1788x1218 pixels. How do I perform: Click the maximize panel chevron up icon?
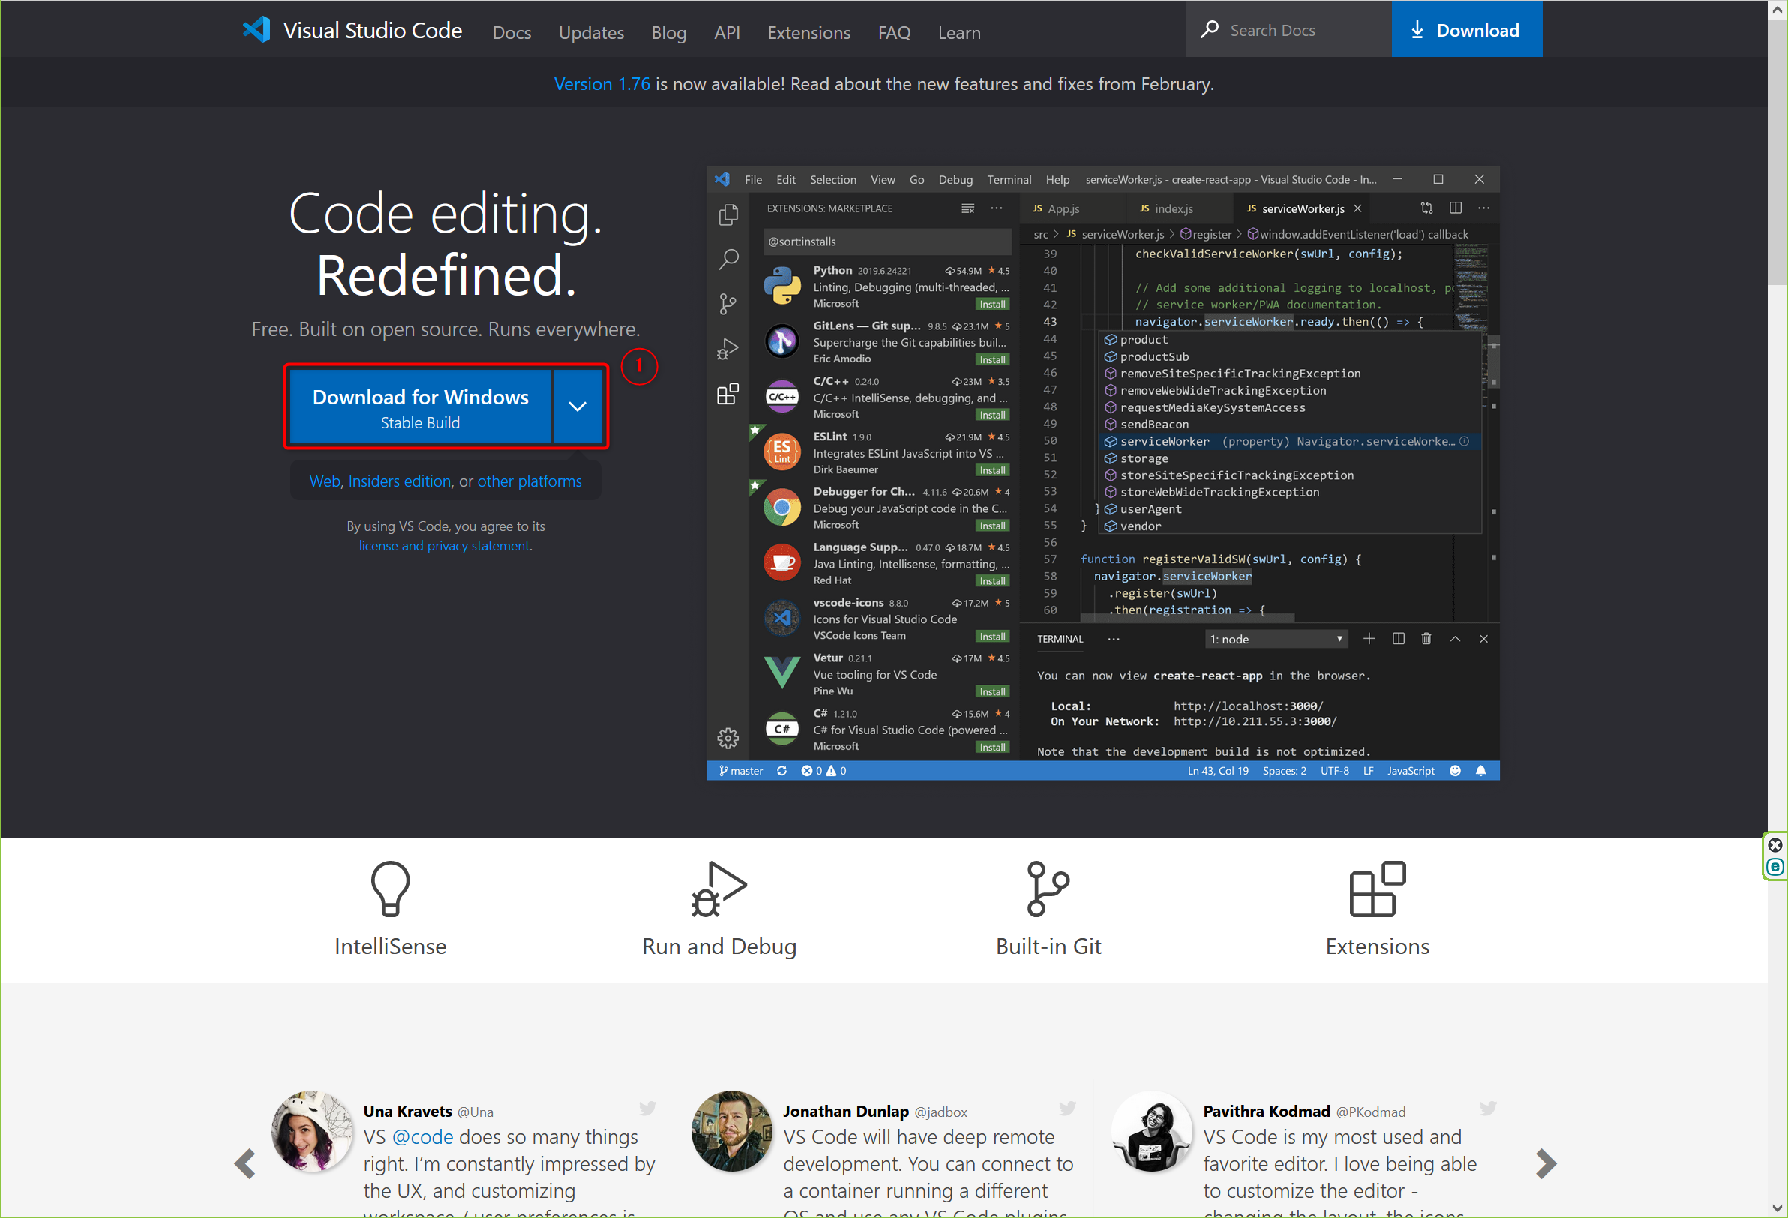point(1455,638)
